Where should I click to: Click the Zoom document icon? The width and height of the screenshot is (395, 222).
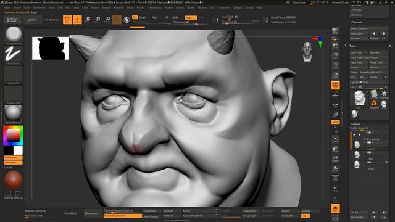click(x=335, y=55)
